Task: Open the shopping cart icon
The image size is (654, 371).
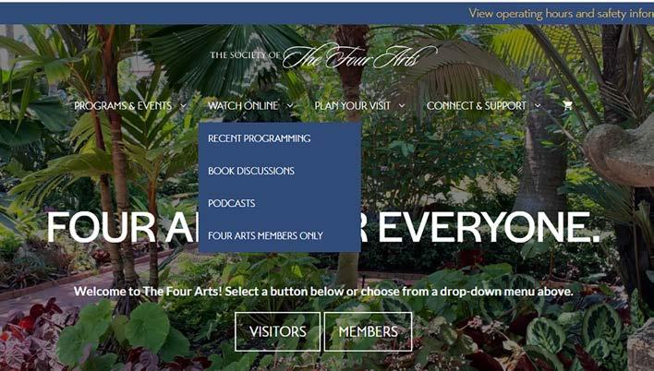Action: click(x=567, y=105)
